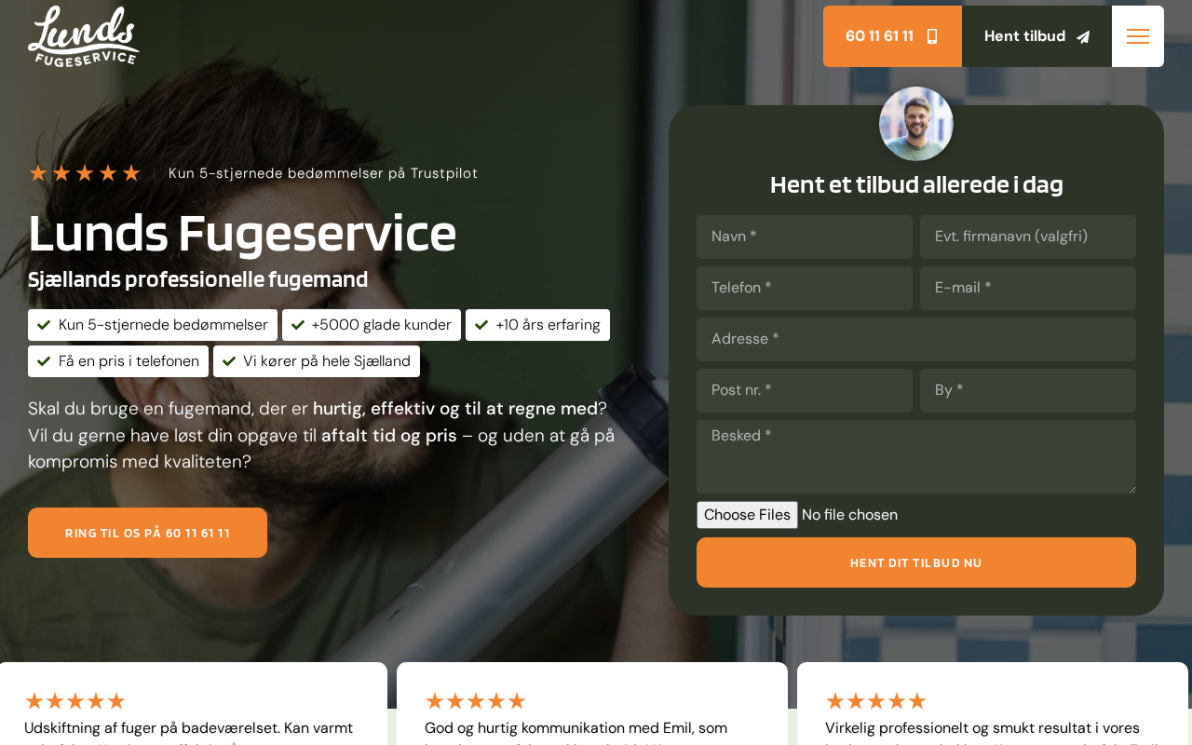Click the round profile photo above the form

[x=916, y=124]
